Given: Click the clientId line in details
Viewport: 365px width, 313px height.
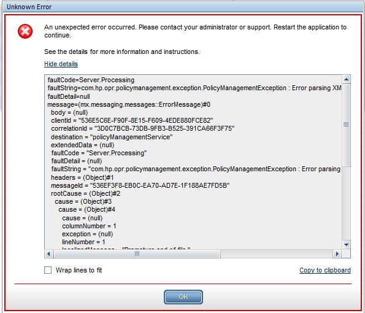Looking at the screenshot, I should pyautogui.click(x=132, y=120).
